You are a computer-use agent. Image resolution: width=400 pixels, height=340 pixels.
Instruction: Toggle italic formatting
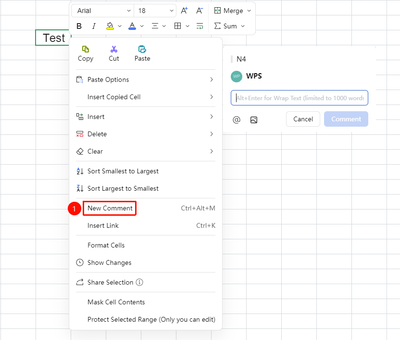(94, 26)
